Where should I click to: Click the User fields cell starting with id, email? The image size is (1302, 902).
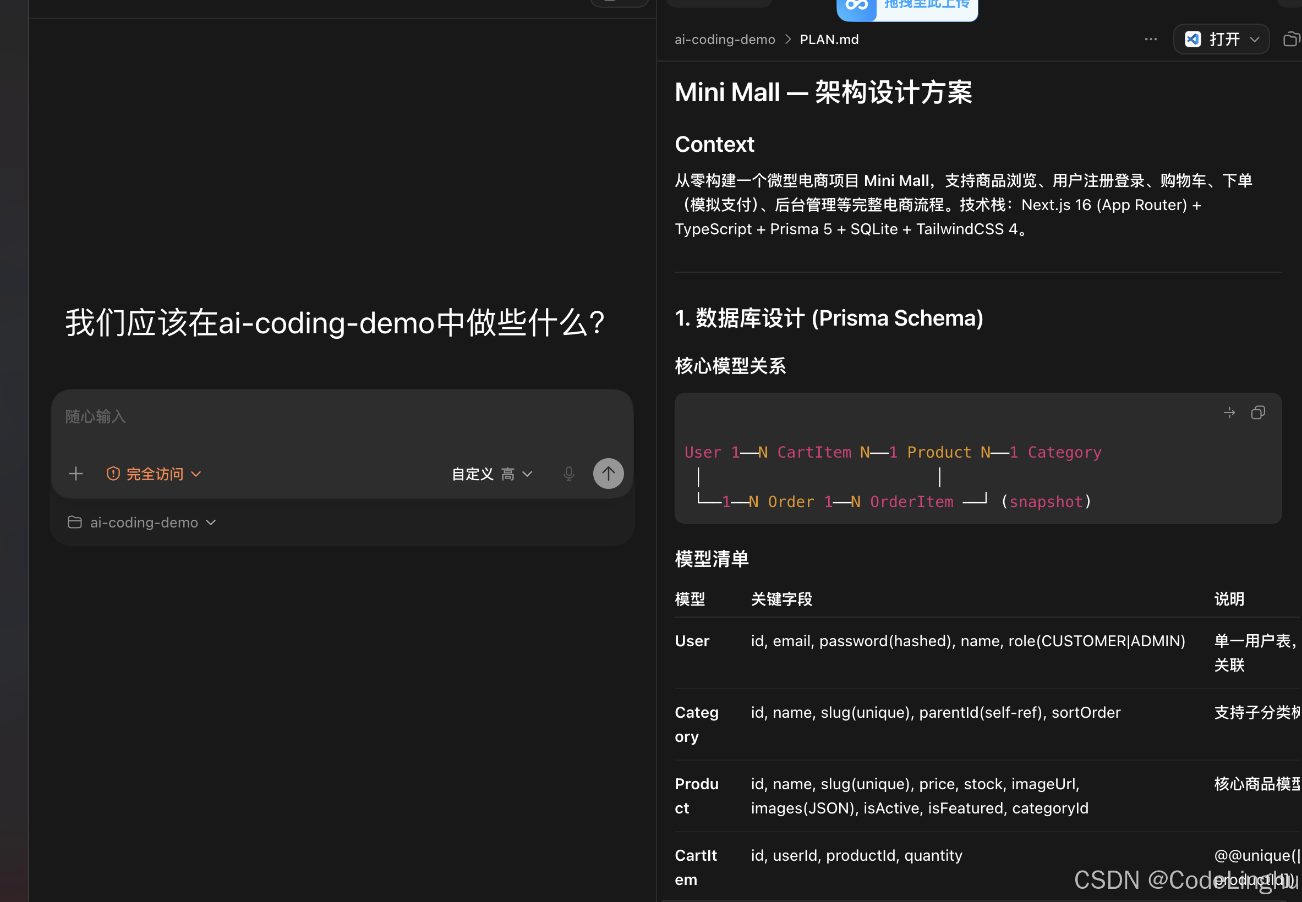(968, 641)
